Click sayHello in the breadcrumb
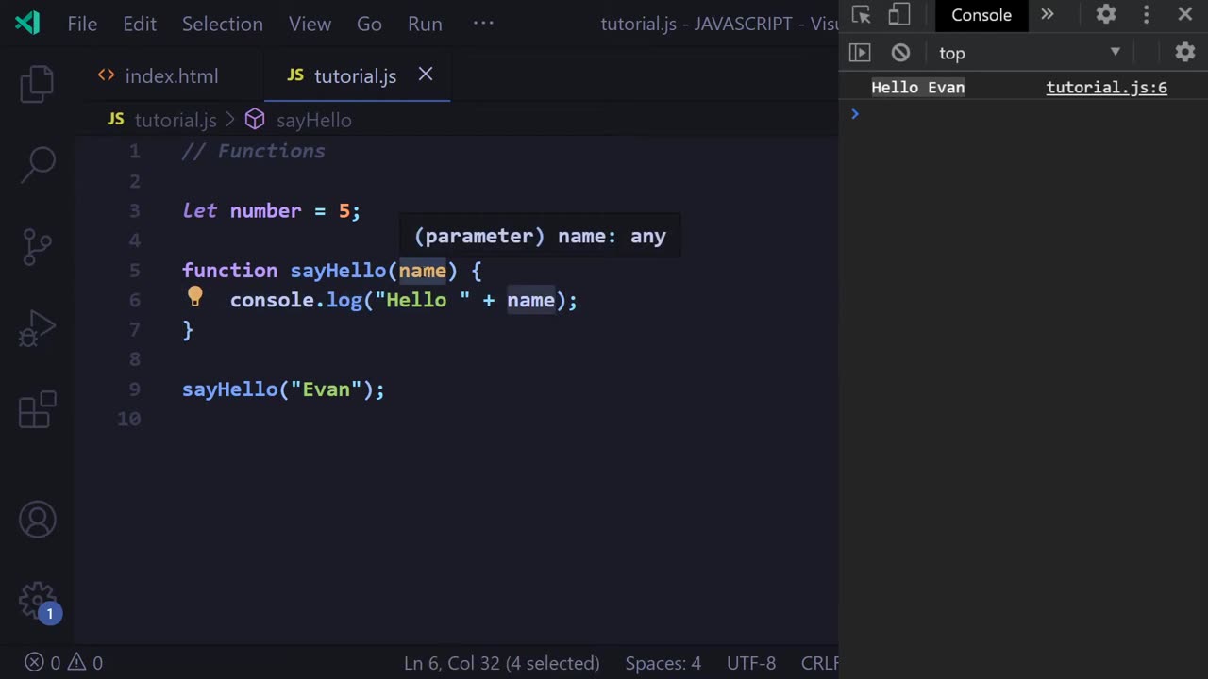Image resolution: width=1208 pixels, height=679 pixels. (x=313, y=120)
